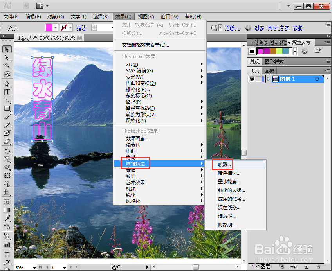332x271 pixels.
Task: Close the 1.jpg document tab
Action: [79, 38]
